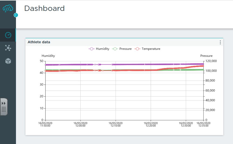Click the green Pressure legend marker

tap(115, 49)
